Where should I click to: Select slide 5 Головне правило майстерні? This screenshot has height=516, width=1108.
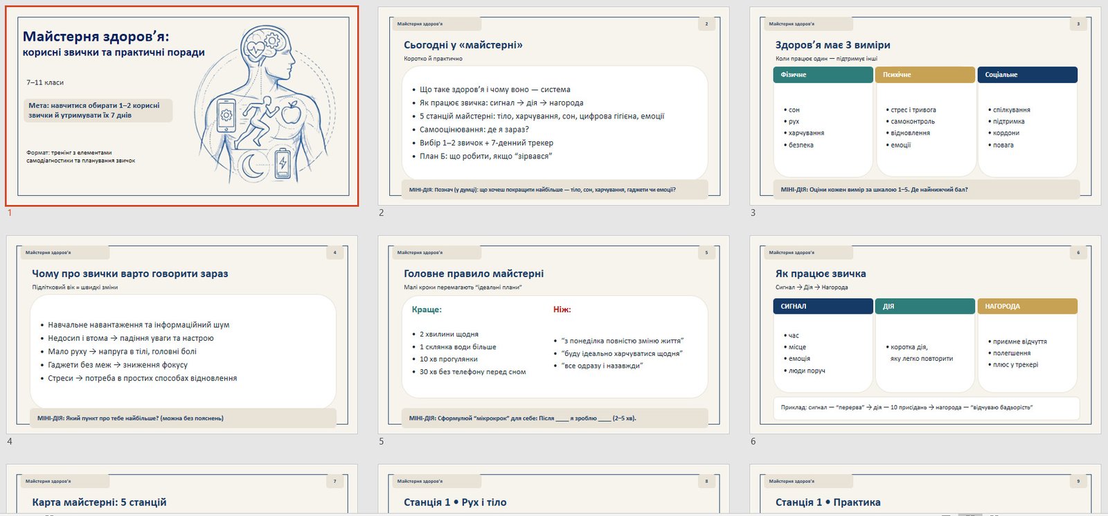click(553, 335)
